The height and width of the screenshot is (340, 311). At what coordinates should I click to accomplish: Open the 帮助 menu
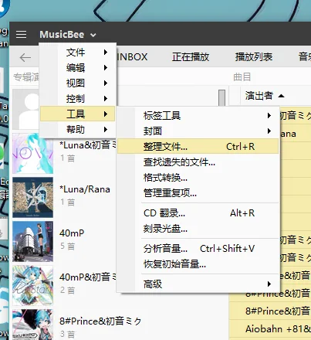pyautogui.click(x=78, y=129)
